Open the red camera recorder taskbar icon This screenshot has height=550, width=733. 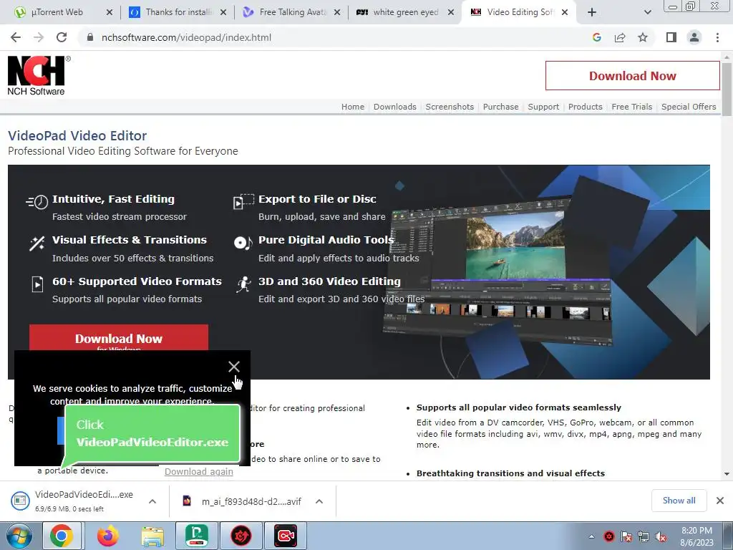[x=286, y=536]
